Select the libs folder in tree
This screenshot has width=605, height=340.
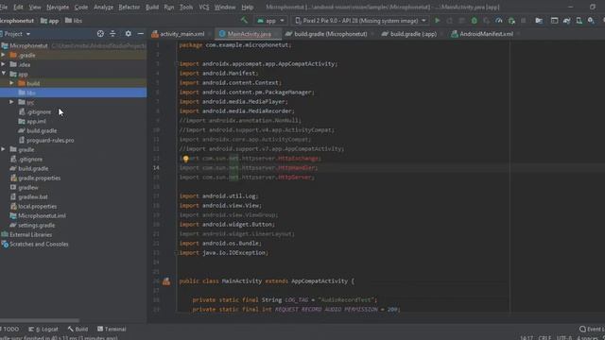[x=74, y=93]
